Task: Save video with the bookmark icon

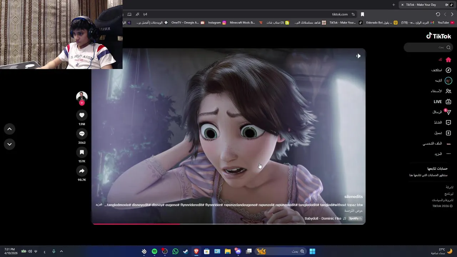Action: (82, 152)
